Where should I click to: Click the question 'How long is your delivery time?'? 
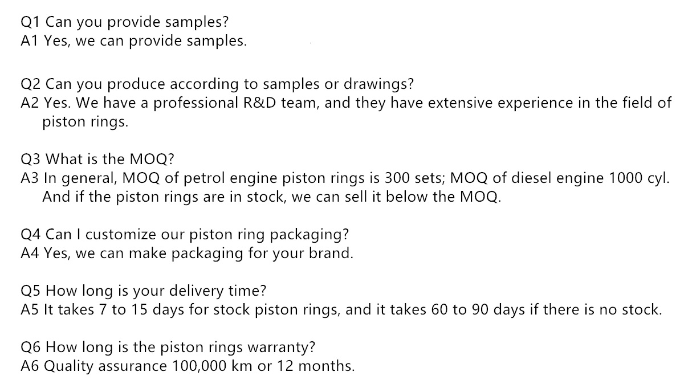pos(143,291)
